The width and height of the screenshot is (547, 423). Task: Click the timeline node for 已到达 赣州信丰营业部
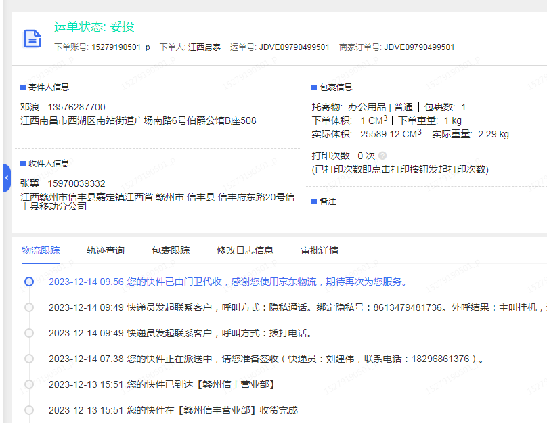coord(29,384)
